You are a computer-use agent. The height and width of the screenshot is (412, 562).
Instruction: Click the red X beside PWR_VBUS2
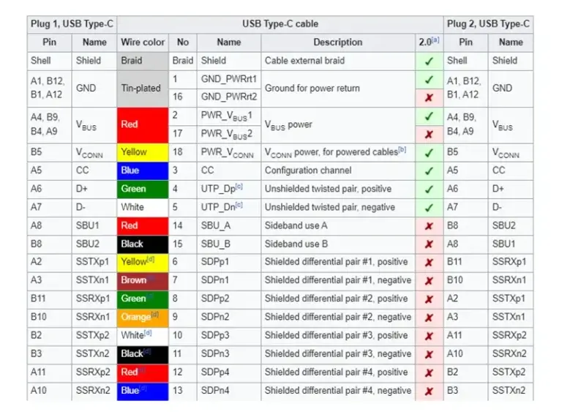[429, 135]
